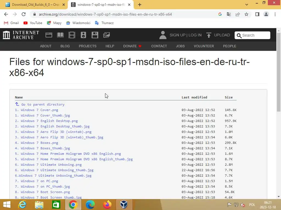Open 3. Windows 7 Aero Flip 3D (win+tab).png

tap(53, 132)
